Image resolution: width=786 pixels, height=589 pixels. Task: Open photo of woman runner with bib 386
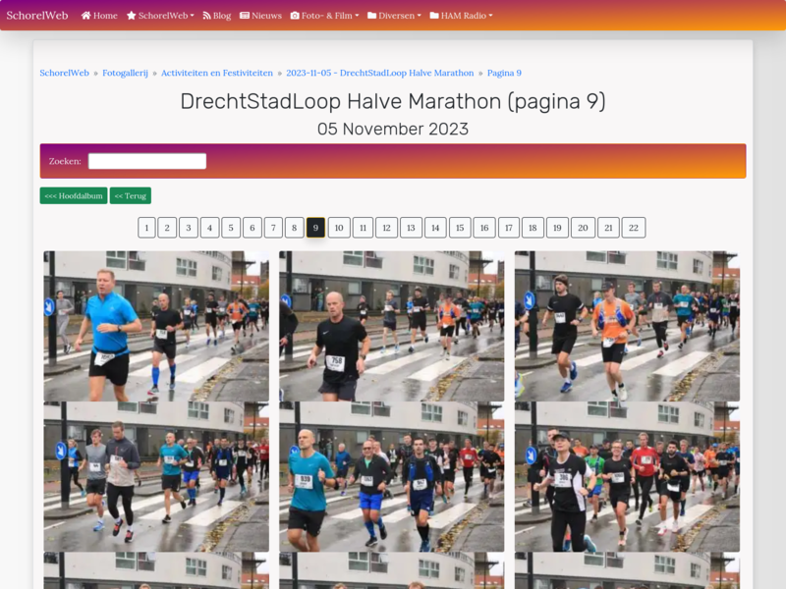point(627,477)
